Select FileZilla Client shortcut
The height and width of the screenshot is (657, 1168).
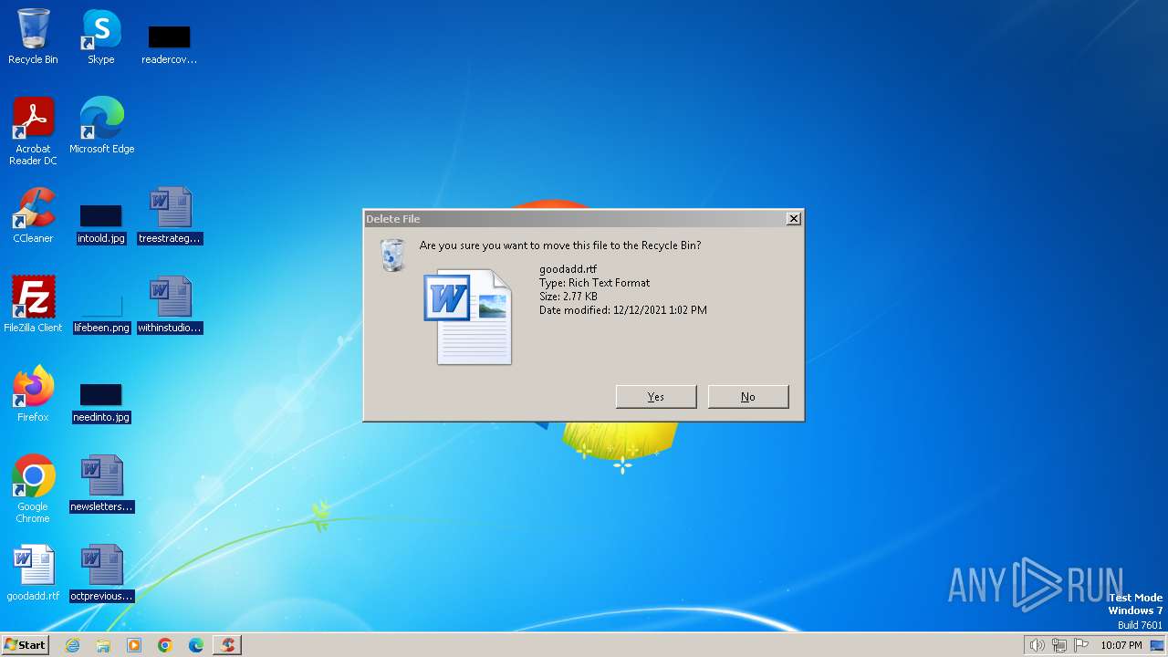33,305
